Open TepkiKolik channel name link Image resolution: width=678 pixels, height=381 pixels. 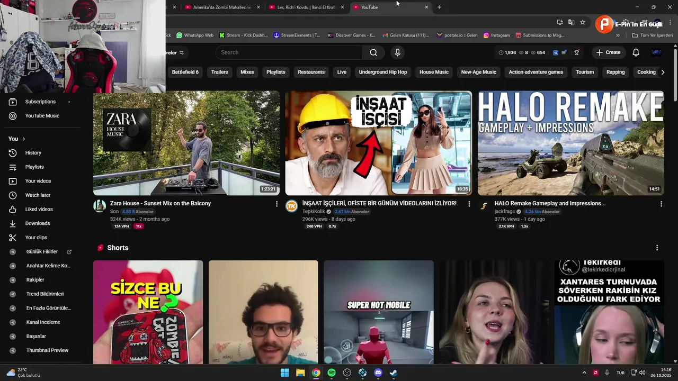coord(314,212)
